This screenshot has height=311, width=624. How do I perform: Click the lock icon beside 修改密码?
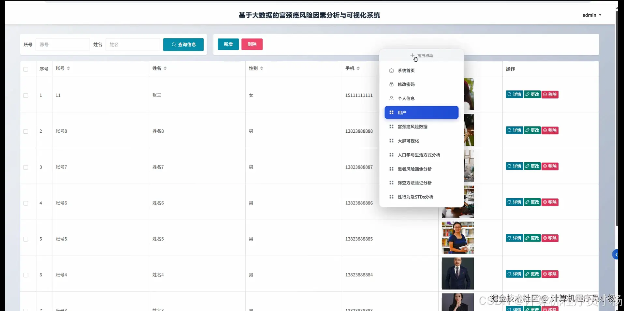point(391,84)
